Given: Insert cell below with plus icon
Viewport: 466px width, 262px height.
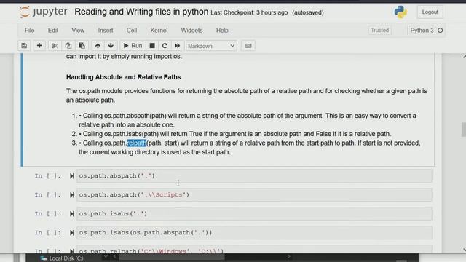Looking at the screenshot, I should tap(39, 46).
